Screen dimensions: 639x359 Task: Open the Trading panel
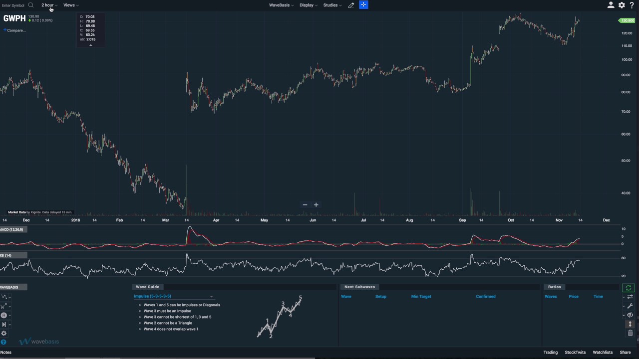coord(551,352)
